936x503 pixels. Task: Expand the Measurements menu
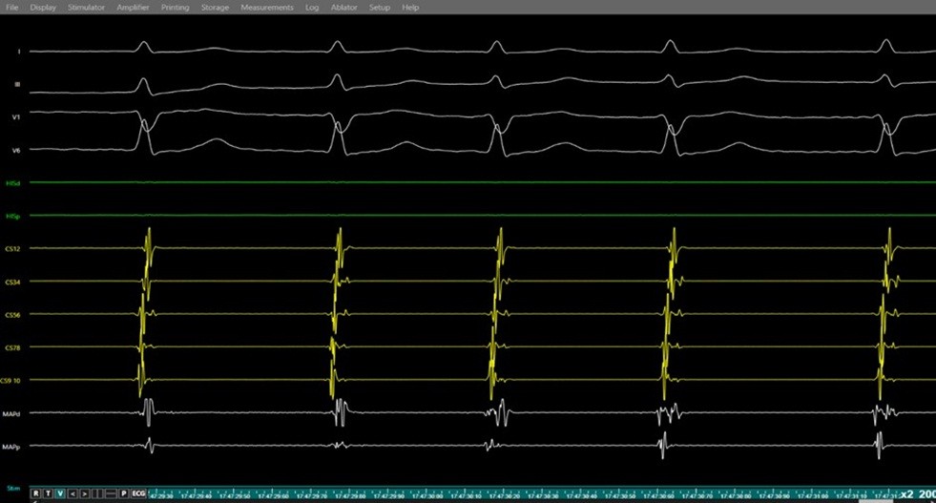click(x=267, y=8)
